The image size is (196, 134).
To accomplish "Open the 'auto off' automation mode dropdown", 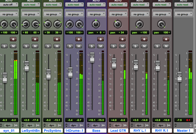I will 9,5.
